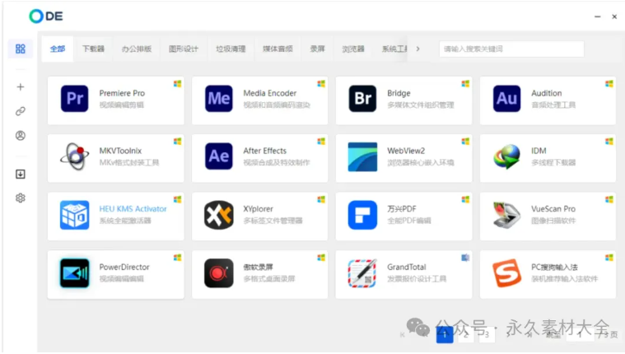
Task: Click the HEU KMS Activator link text
Action: tap(133, 209)
